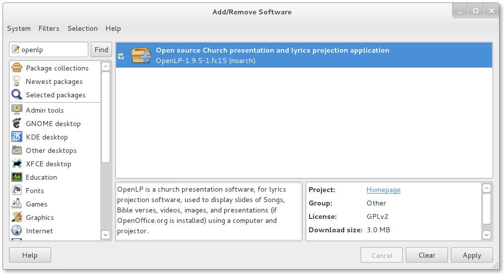Click the Other desktops folder icon
Image resolution: width=504 pixels, height=274 pixels.
click(x=17, y=150)
